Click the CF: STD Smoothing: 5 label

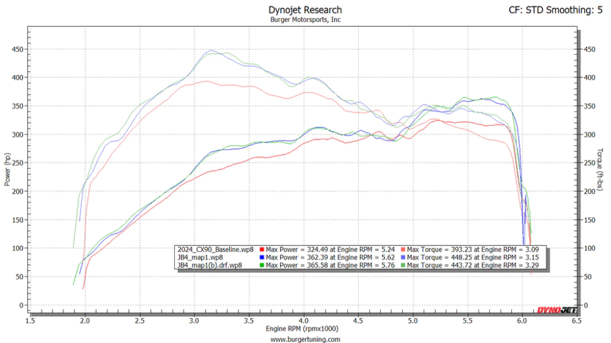click(x=555, y=10)
